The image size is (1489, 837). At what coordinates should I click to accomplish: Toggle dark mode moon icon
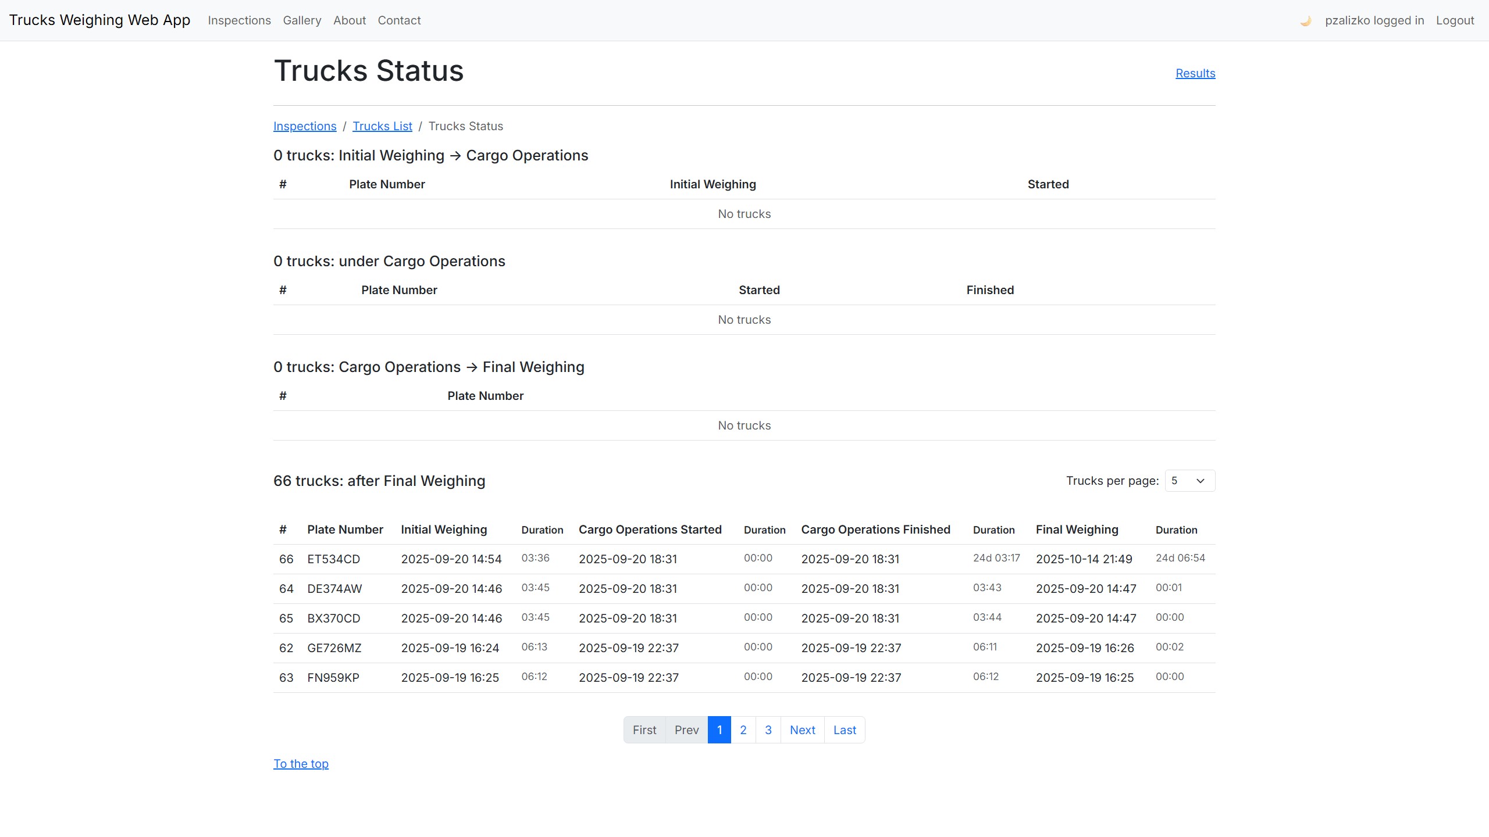[x=1305, y=21]
